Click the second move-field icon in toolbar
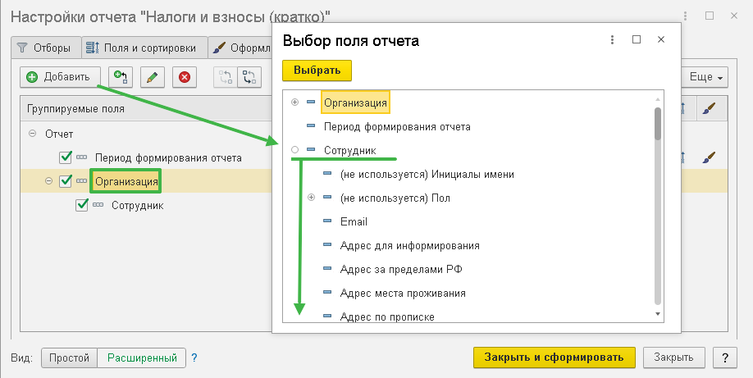 (x=249, y=77)
